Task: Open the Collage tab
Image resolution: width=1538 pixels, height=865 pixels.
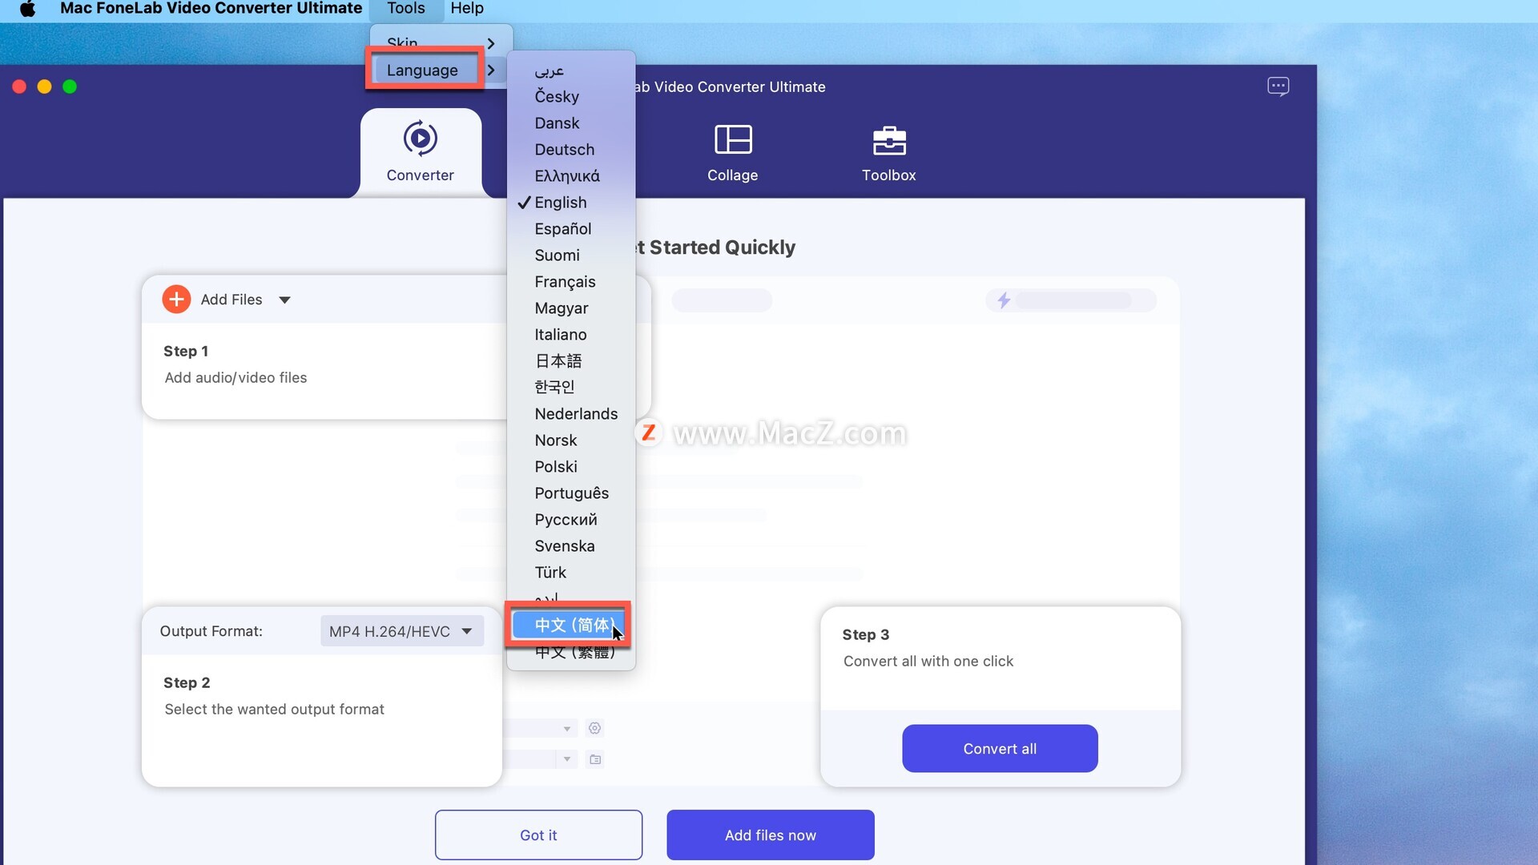Action: 732,152
